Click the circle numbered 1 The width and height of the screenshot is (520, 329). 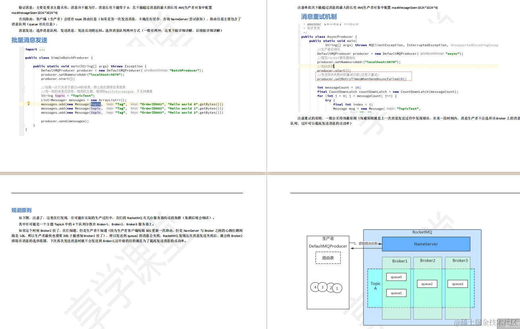coord(337,289)
